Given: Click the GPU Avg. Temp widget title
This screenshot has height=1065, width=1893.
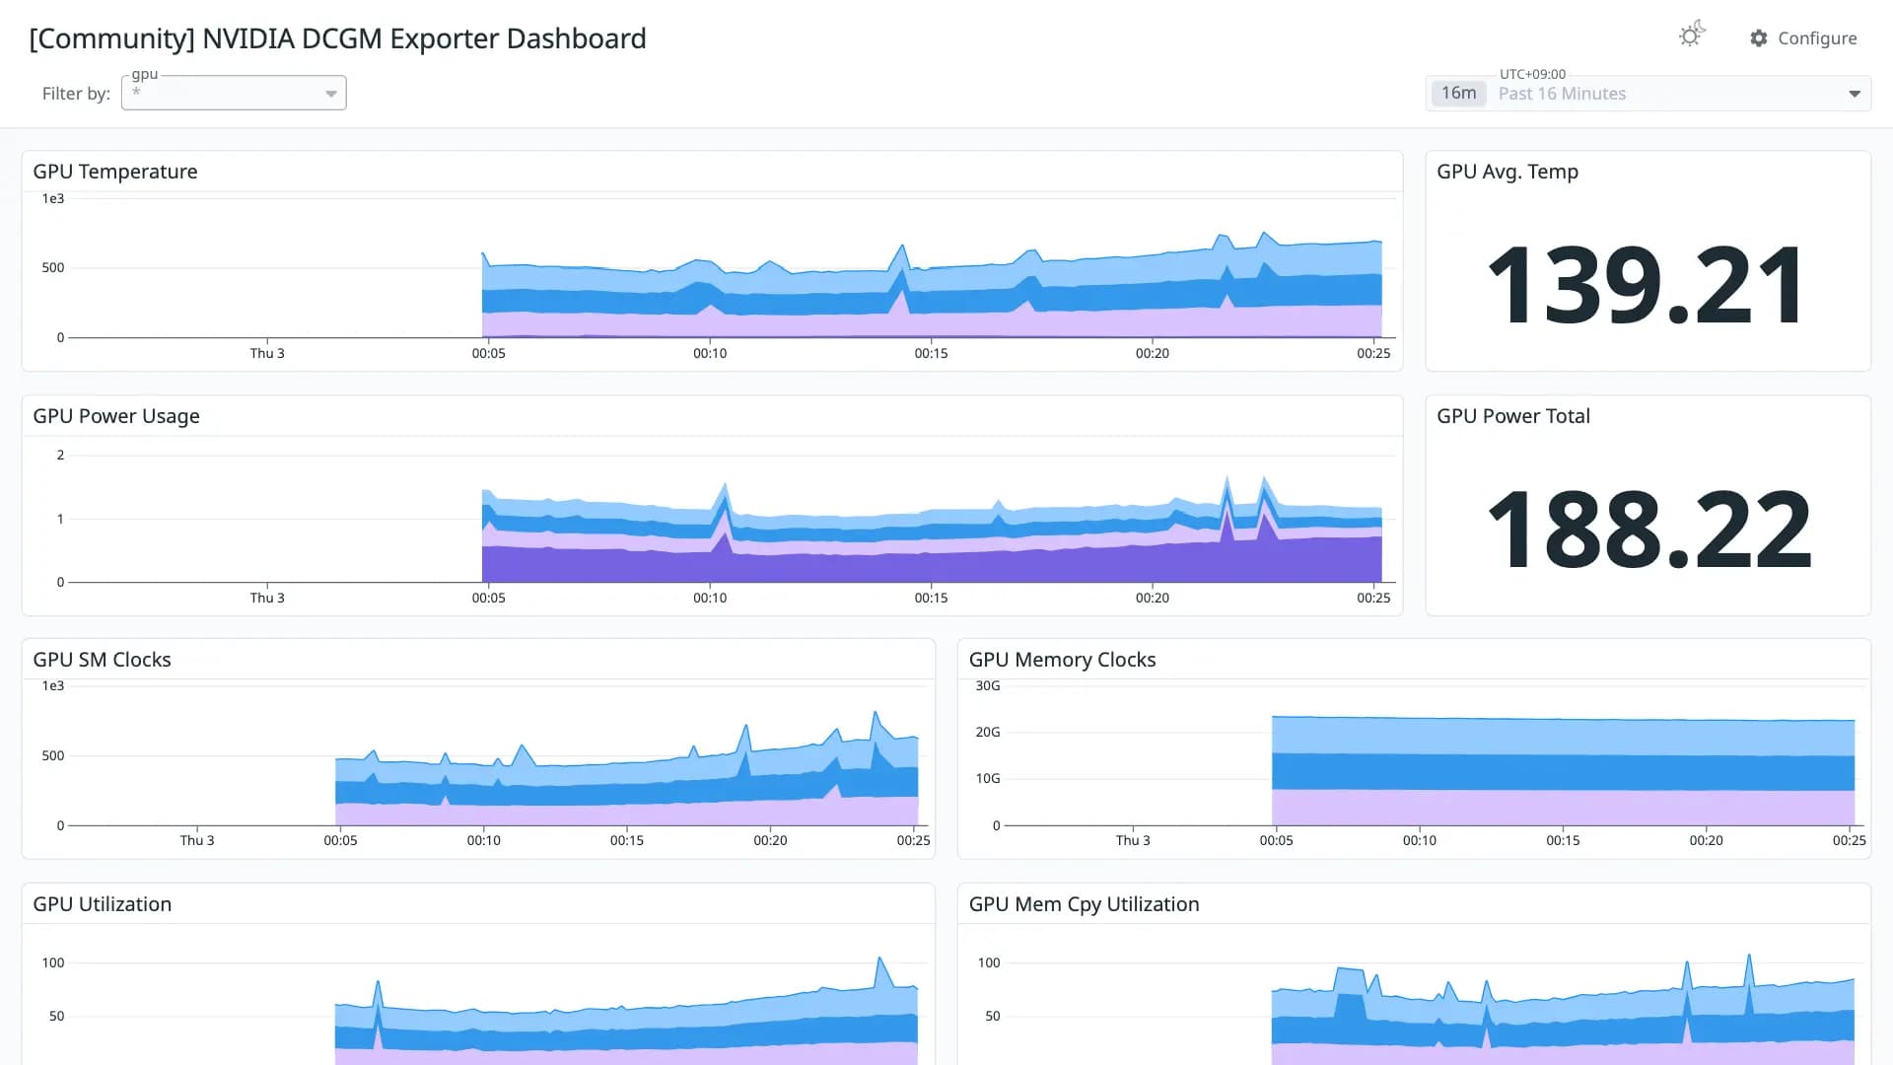Looking at the screenshot, I should click(1507, 172).
